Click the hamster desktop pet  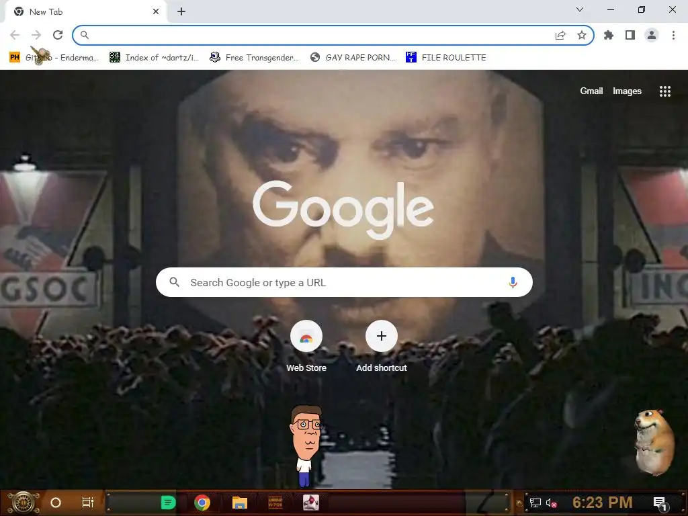(654, 442)
